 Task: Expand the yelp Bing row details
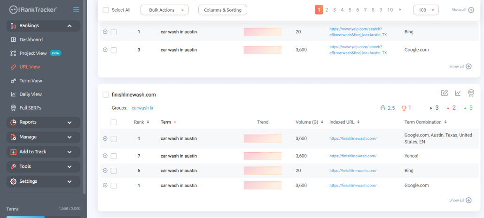[105, 32]
